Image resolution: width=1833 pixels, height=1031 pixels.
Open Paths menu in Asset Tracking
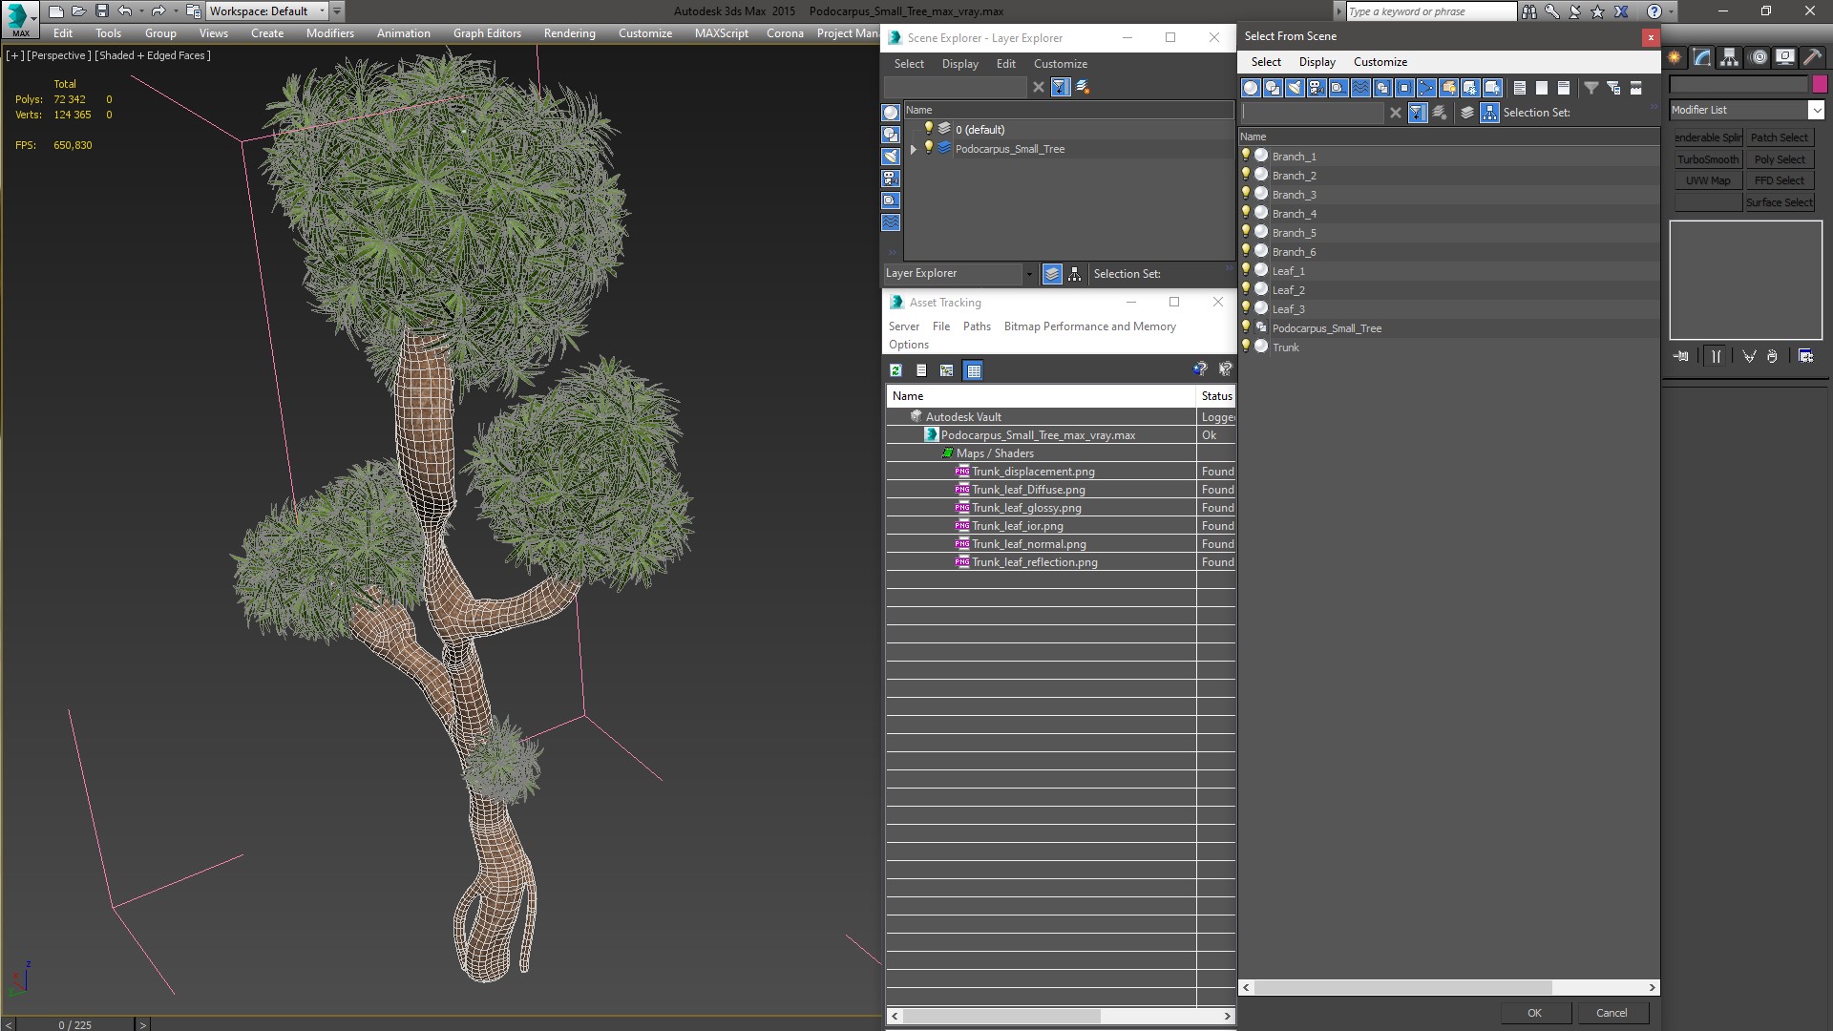pyautogui.click(x=976, y=326)
